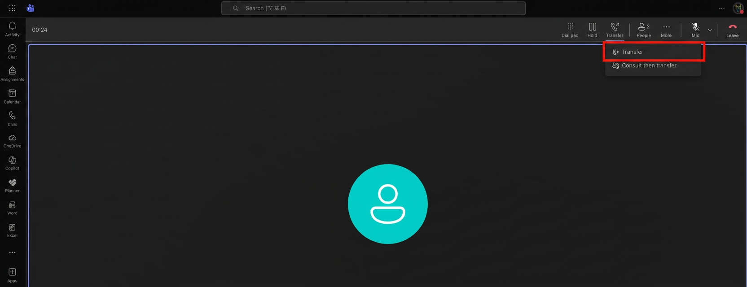This screenshot has width=747, height=287.
Task: Go to Calls in the sidebar
Action: pos(12,119)
